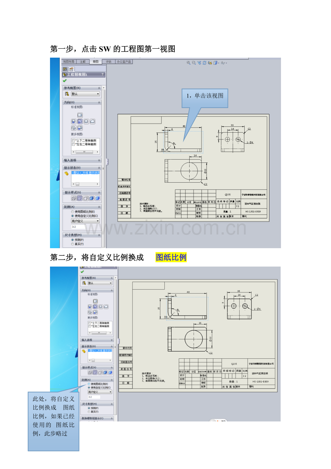331x469 pixels.
Task: Select 使用自定义比例 radio in step-one screenshot
Action: pos(72,216)
